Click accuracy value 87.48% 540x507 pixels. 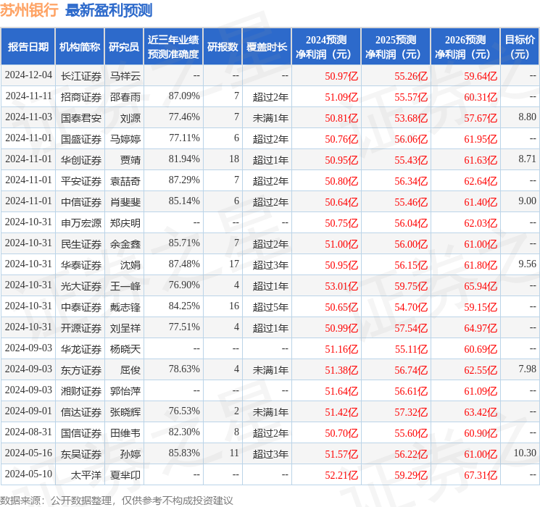(184, 264)
